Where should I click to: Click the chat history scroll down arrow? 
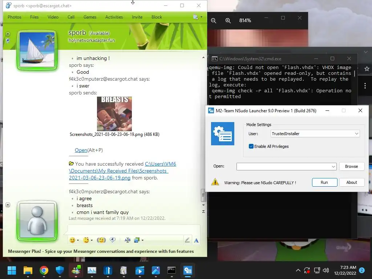pyautogui.click(x=203, y=205)
